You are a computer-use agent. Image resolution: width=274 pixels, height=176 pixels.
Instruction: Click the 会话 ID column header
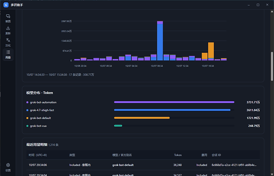click(x=216, y=155)
